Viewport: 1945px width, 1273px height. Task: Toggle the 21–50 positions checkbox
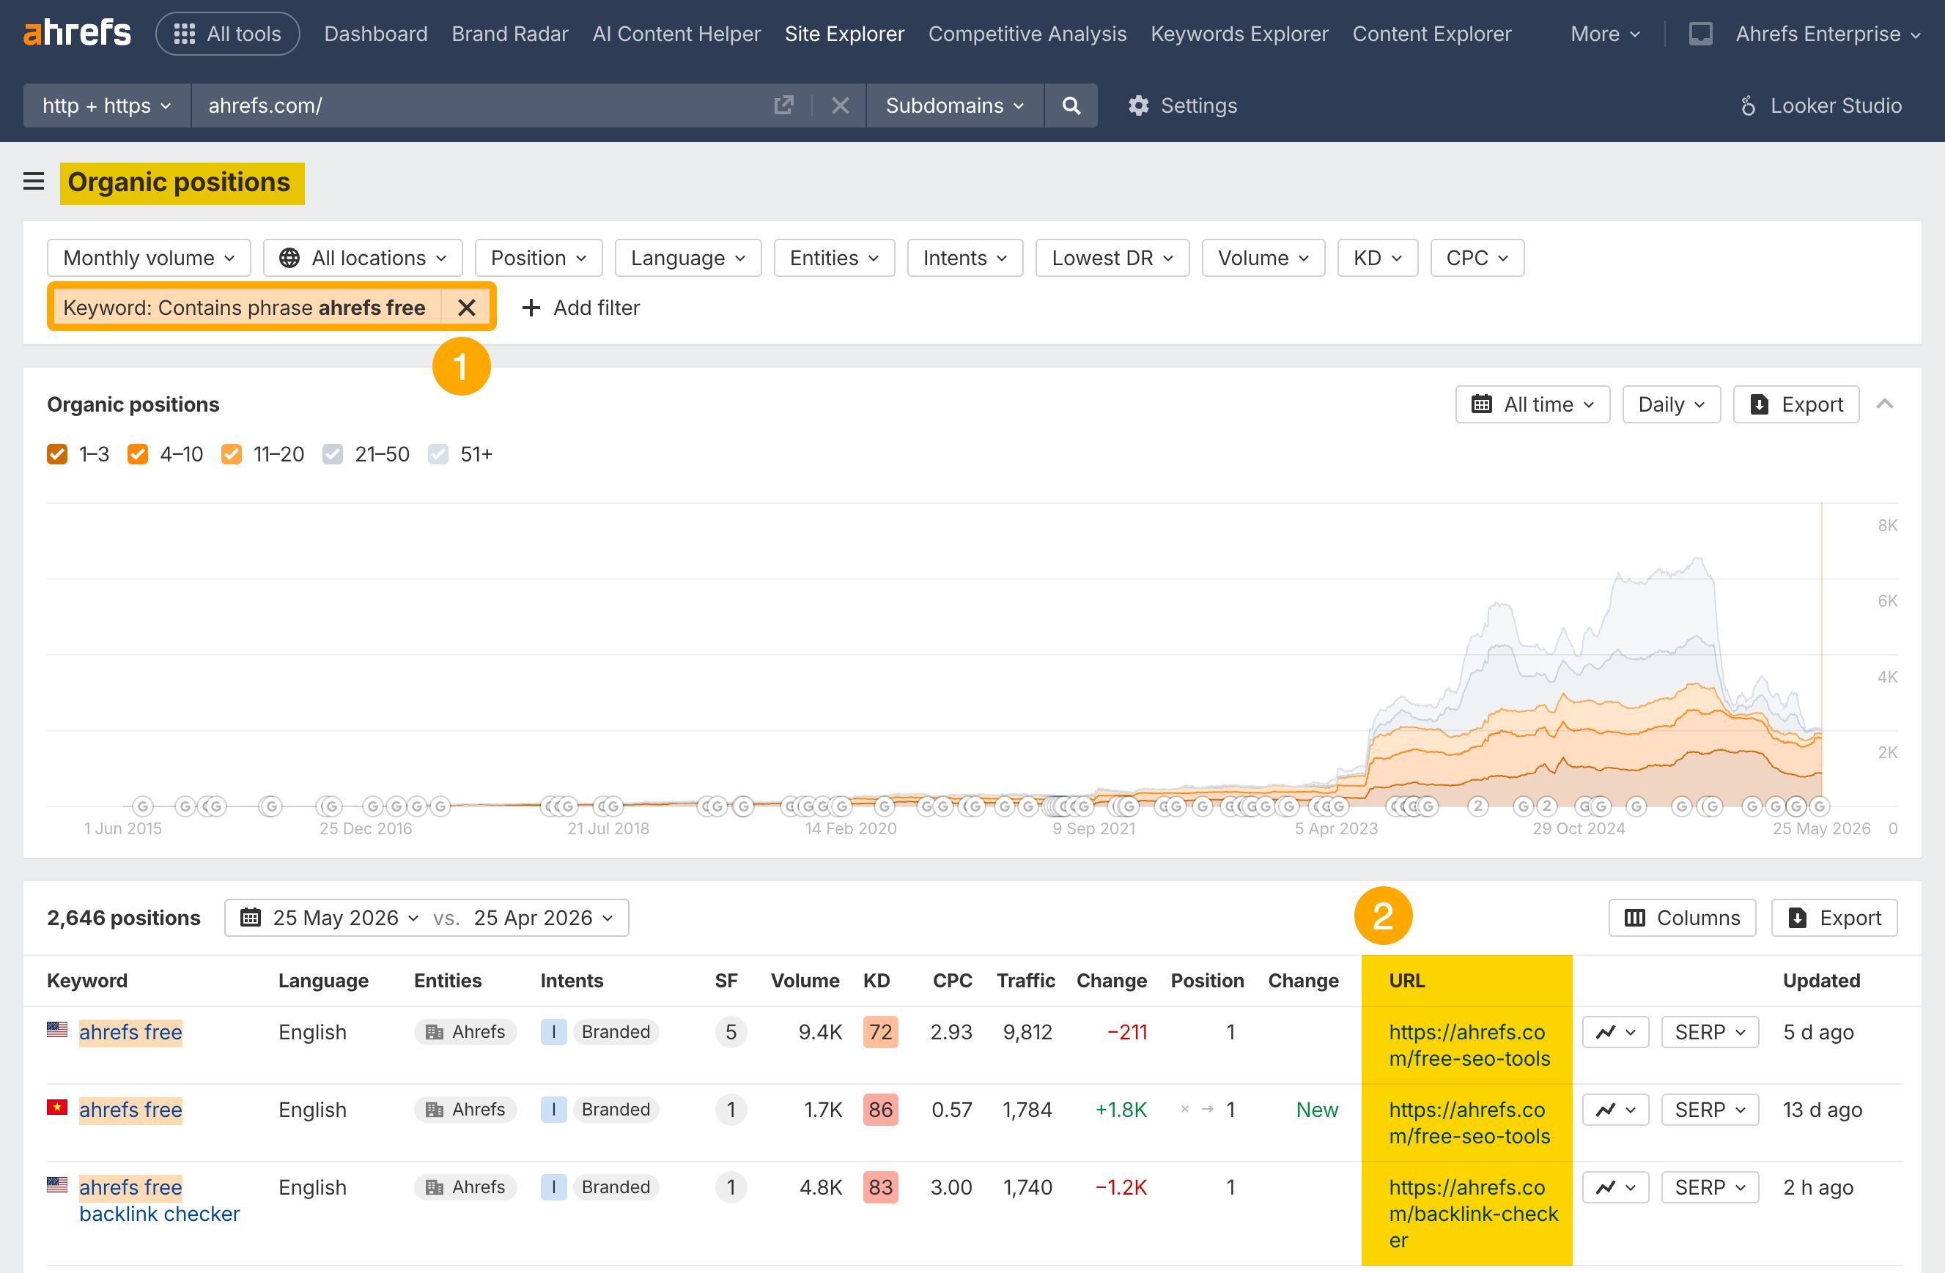[x=333, y=454]
